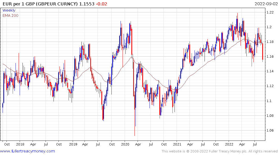Image resolution: width=278 pixels, height=155 pixels.
Task: Click the date 2022-09-02 in the header
Action: (266, 4)
